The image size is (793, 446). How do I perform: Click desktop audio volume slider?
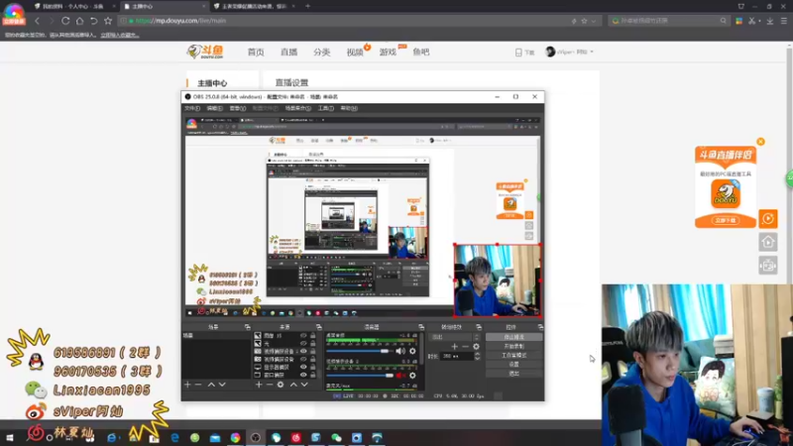(x=359, y=351)
